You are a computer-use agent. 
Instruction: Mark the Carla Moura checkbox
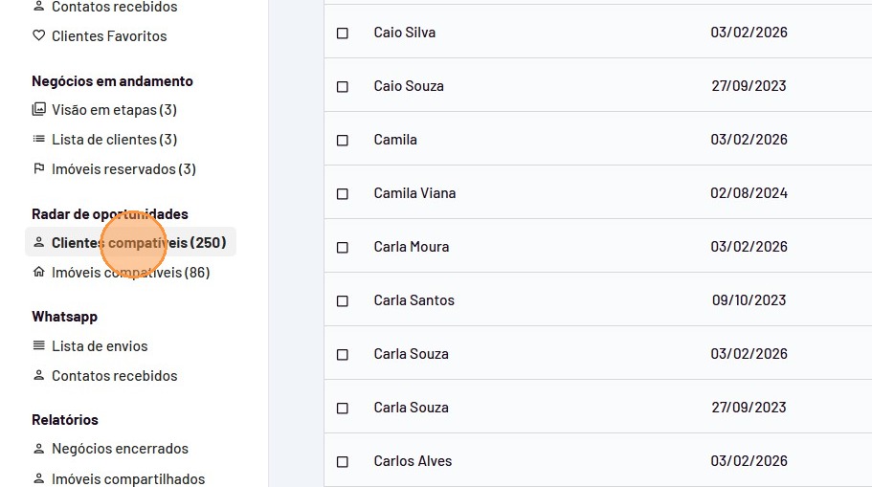click(343, 247)
